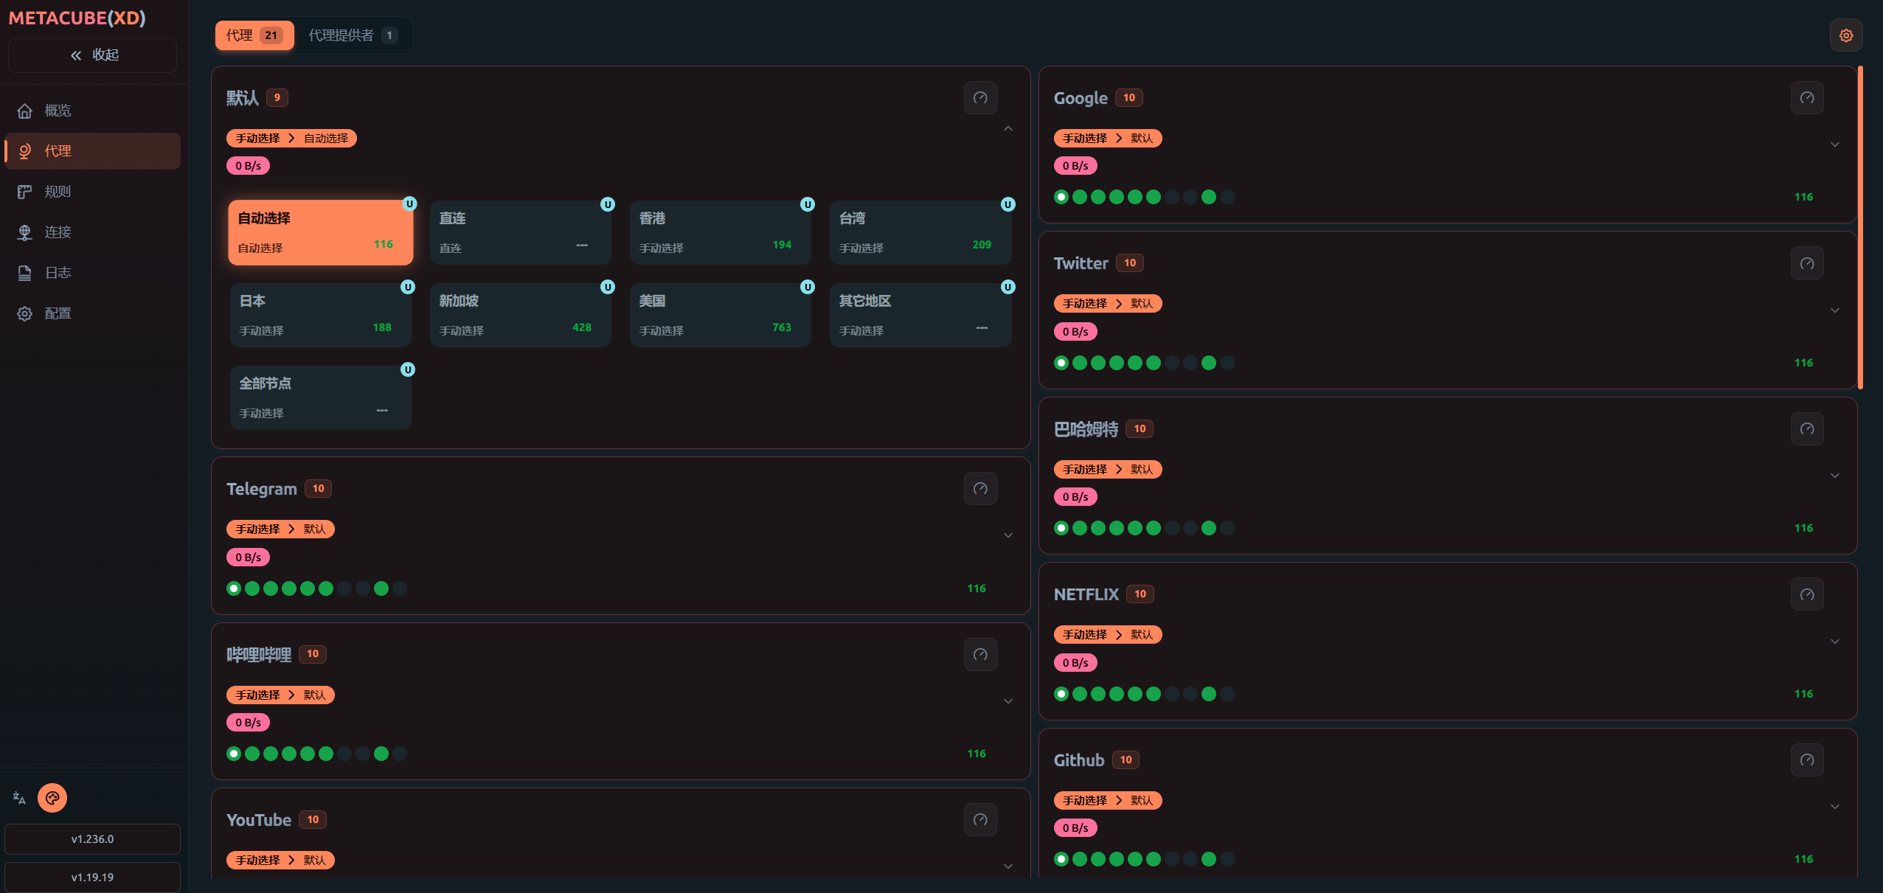Test latency of NETFLIX group
The width and height of the screenshot is (1883, 893).
click(1806, 594)
